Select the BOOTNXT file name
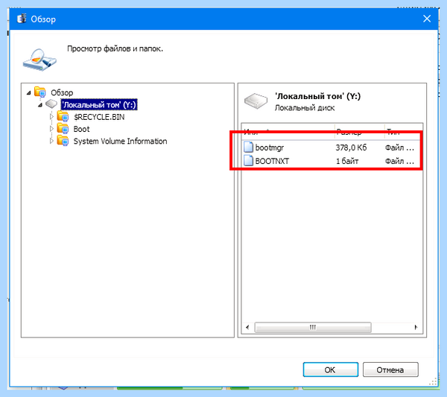Image resolution: width=447 pixels, height=397 pixels. point(272,161)
